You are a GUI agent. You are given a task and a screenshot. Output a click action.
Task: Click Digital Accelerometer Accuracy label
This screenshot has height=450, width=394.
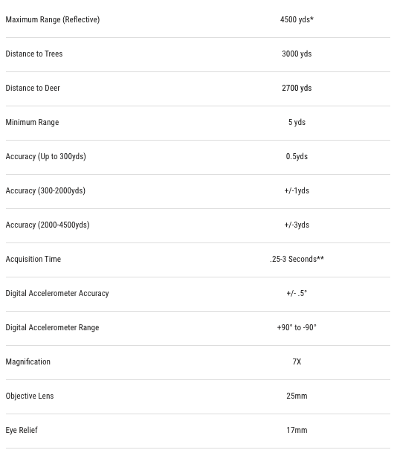(x=57, y=293)
